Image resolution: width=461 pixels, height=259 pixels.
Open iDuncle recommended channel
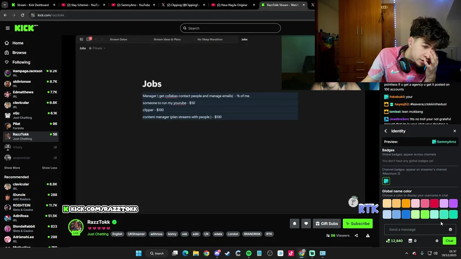(x=31, y=197)
